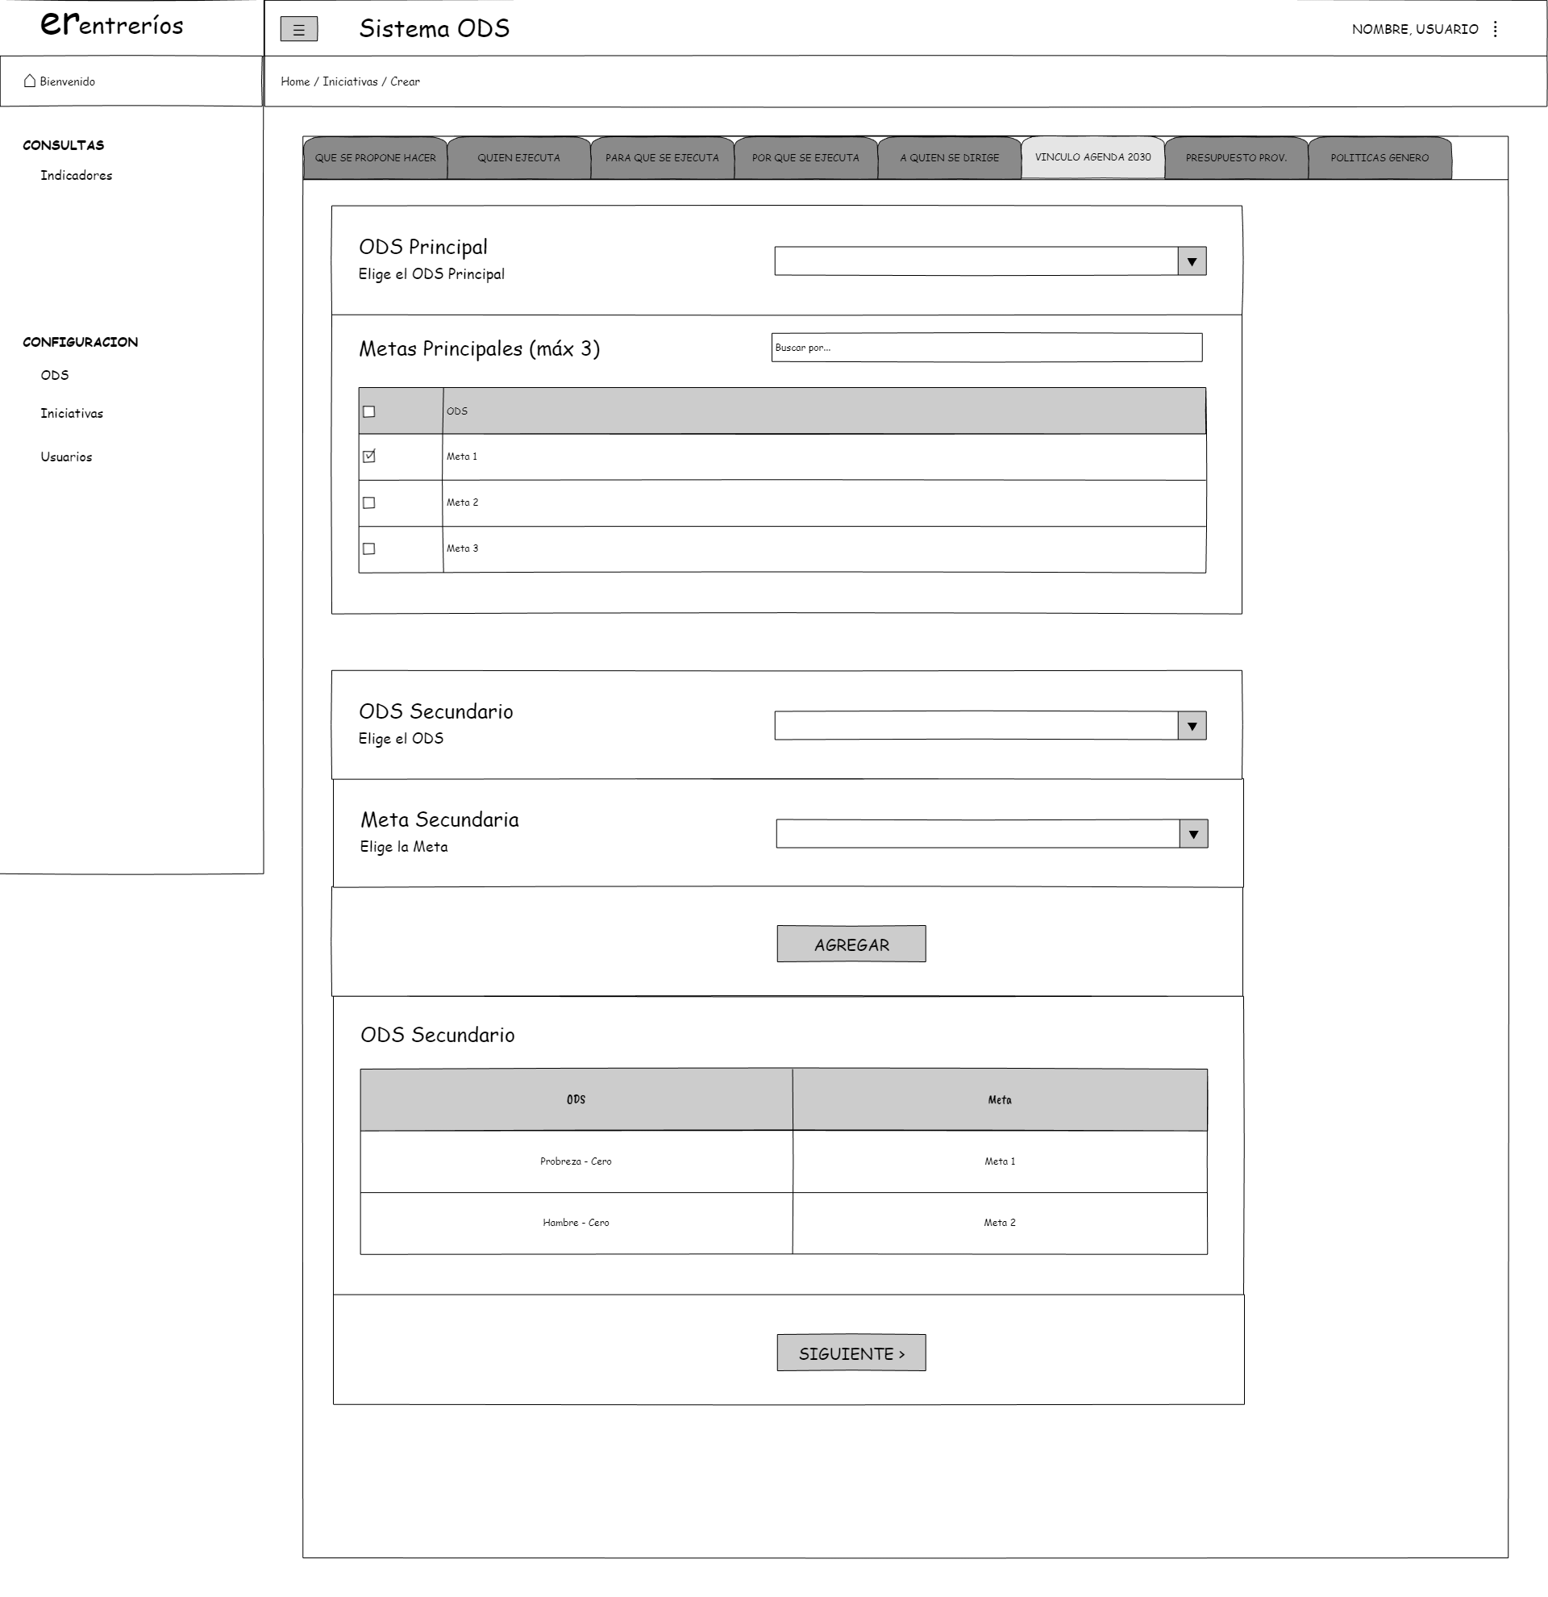Viewport: 1548px width, 1597px height.
Task: Check the Meta 2 checkbox
Action: (369, 502)
